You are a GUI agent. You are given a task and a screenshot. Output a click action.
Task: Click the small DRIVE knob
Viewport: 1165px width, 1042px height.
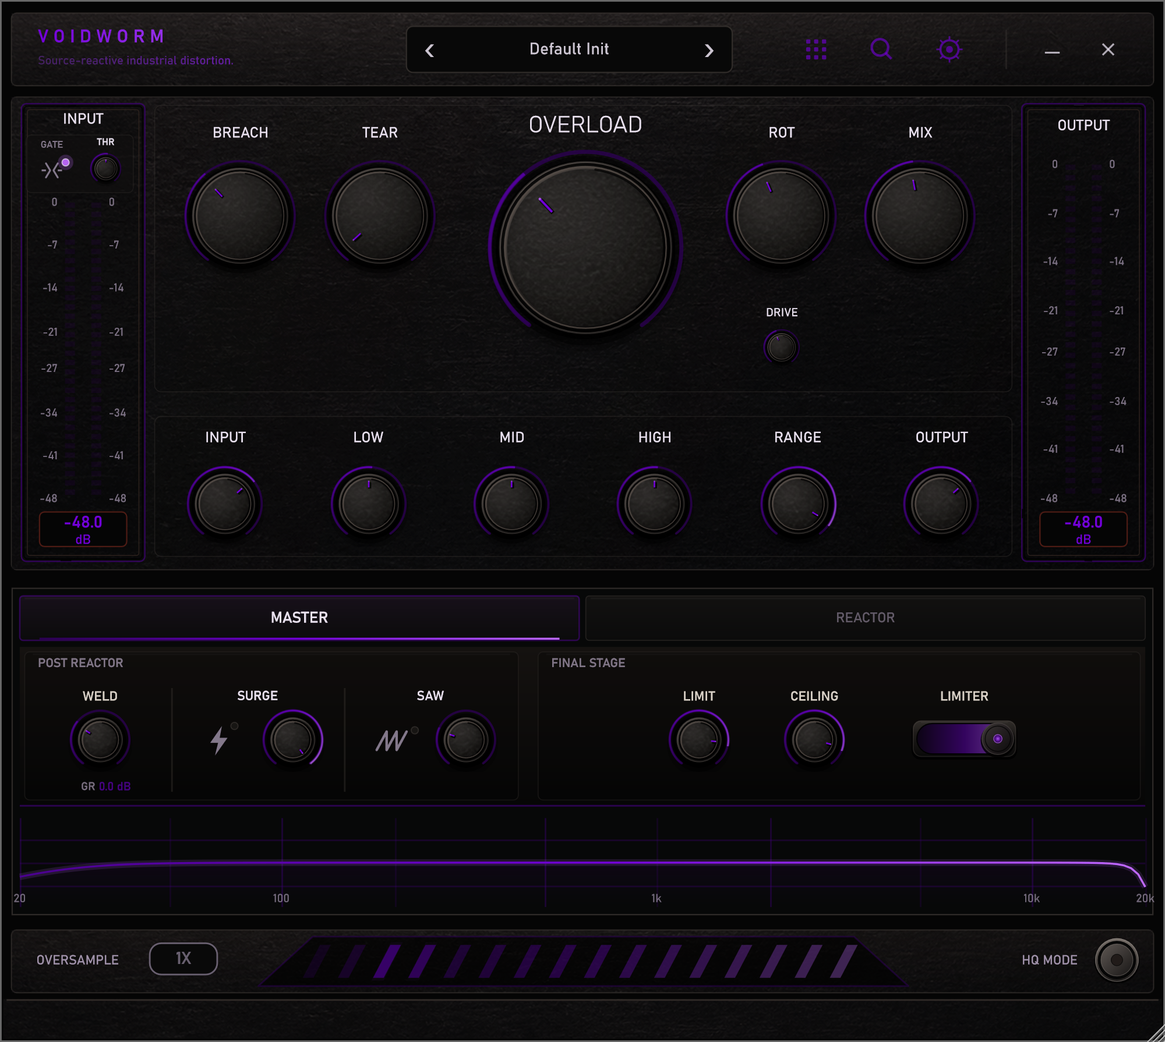click(x=781, y=348)
